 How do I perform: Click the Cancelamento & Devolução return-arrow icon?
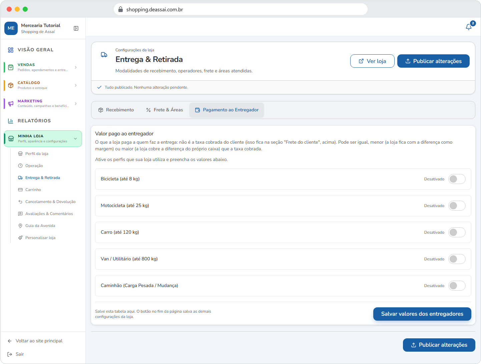(20, 202)
